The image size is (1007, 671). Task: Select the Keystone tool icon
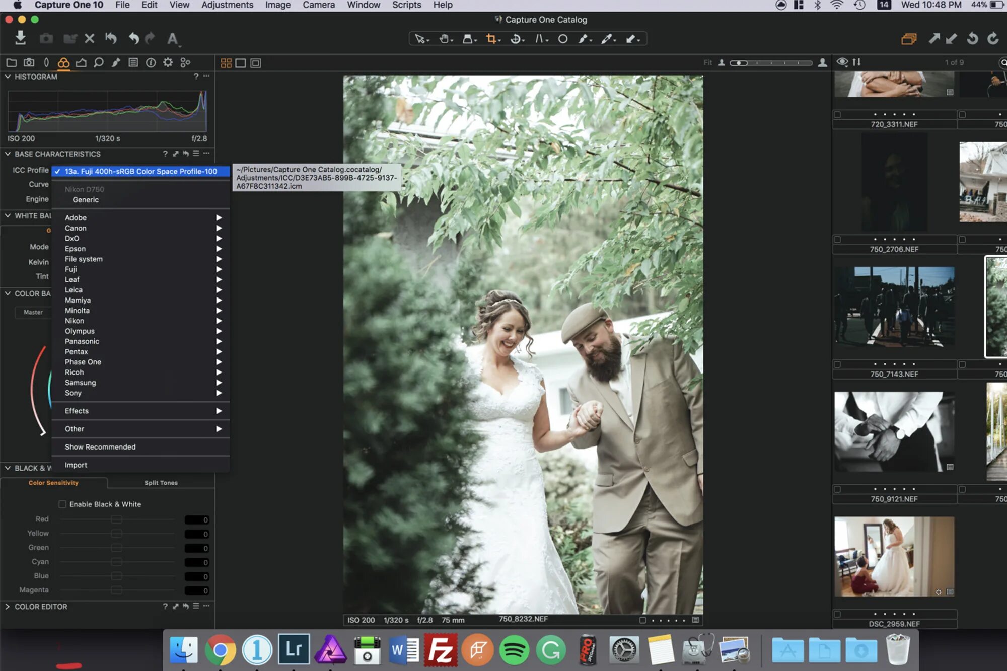pos(539,39)
